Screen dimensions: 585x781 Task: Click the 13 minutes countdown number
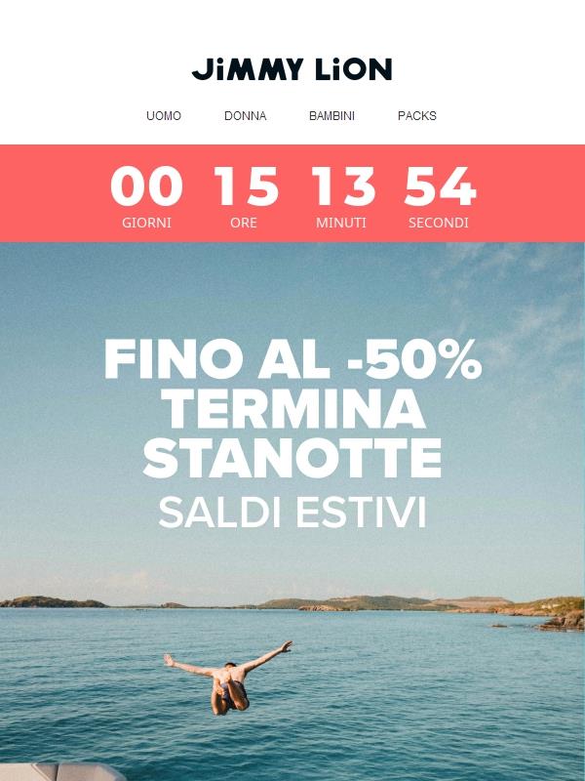click(x=342, y=186)
